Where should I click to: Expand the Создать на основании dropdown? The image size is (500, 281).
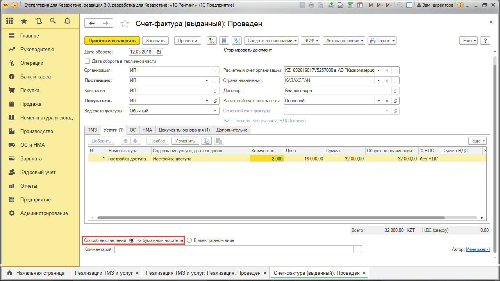coord(271,41)
